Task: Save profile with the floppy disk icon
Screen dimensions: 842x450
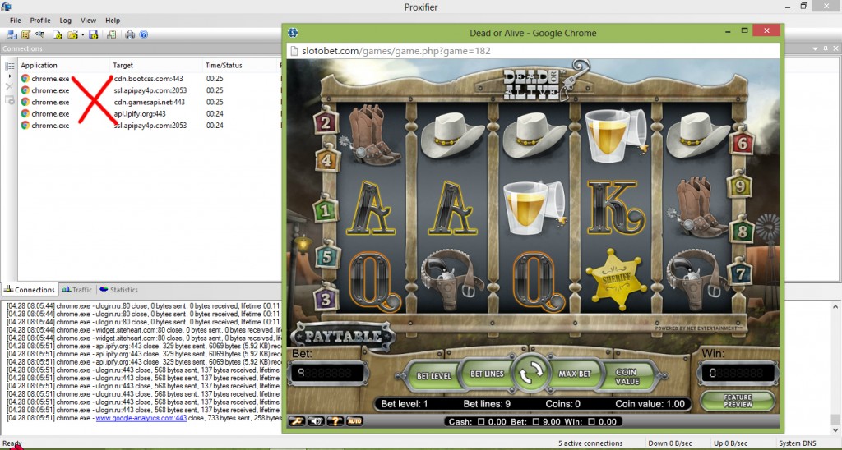Action: [x=94, y=34]
